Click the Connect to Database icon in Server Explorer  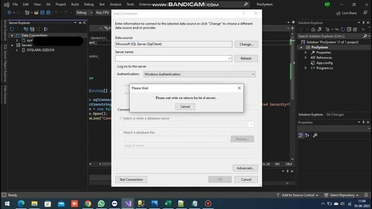tap(26, 29)
